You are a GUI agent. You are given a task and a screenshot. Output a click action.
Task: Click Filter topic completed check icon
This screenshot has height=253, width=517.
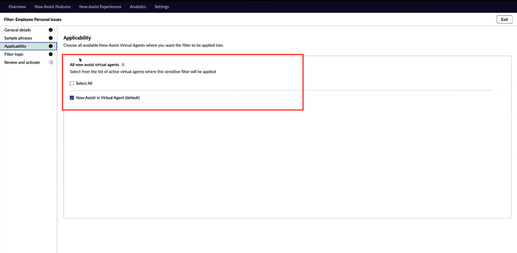(51, 54)
